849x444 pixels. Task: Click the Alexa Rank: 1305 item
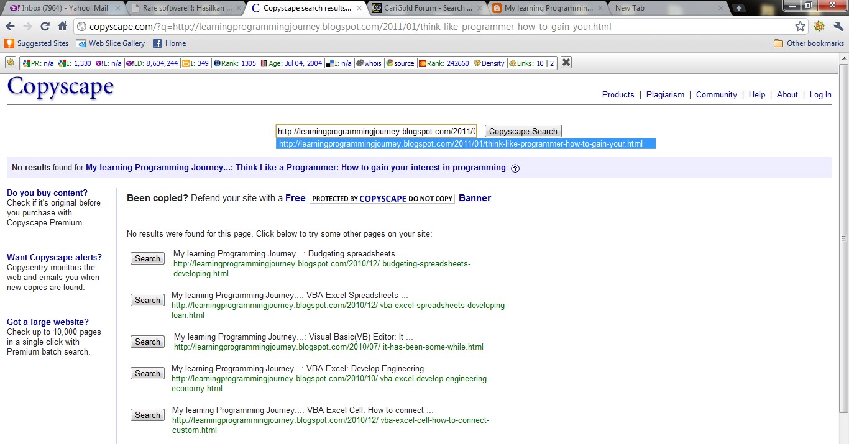[x=235, y=63]
